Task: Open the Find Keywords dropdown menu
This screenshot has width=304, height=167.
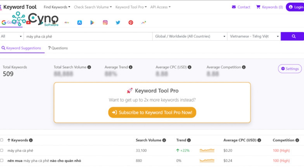Action: click(x=57, y=7)
